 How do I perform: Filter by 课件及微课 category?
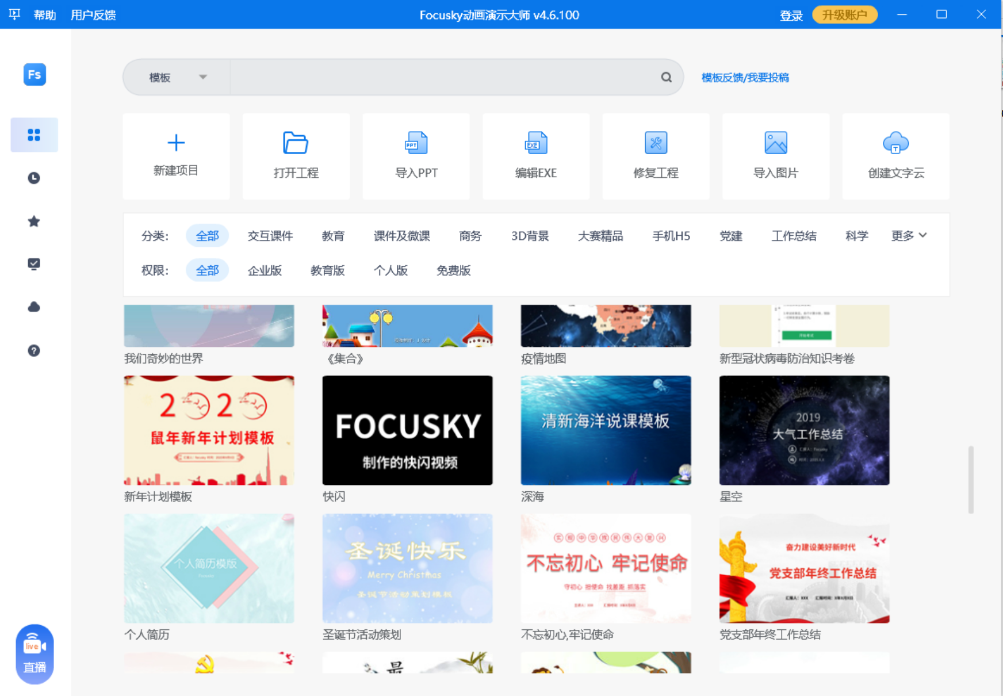tap(402, 236)
